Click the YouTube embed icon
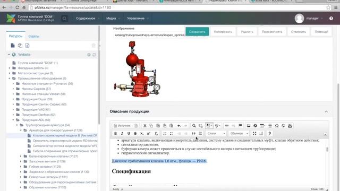 pyautogui.click(x=290, y=126)
